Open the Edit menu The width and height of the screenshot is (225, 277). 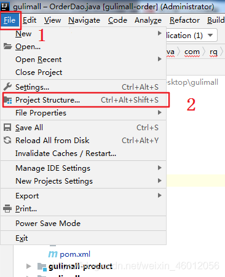click(x=30, y=20)
